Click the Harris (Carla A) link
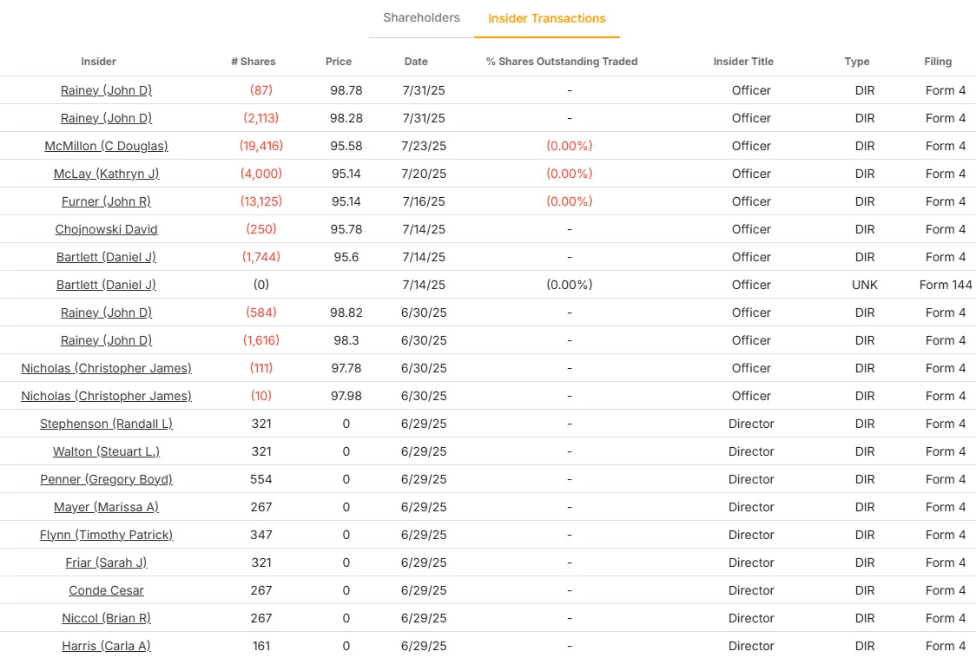 coord(106,646)
